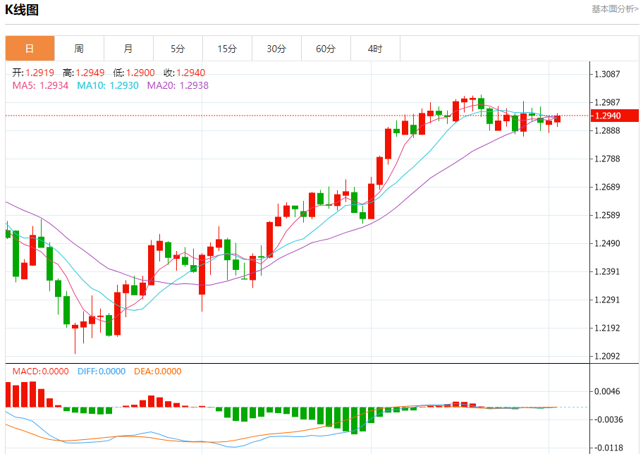This screenshot has width=643, height=454.
Task: Click the 1.2490 price axis label
Action: click(607, 244)
